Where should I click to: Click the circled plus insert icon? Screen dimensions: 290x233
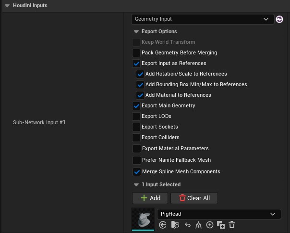pos(209,225)
